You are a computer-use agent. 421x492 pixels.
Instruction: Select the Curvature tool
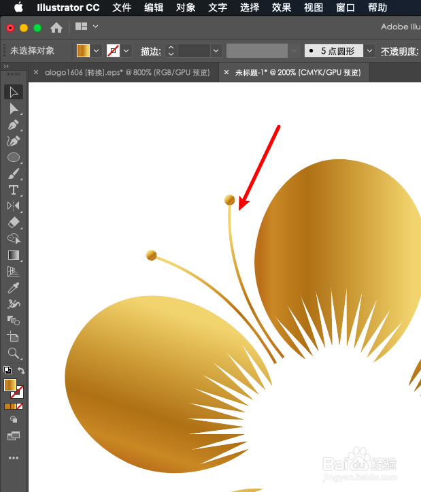pyautogui.click(x=14, y=141)
